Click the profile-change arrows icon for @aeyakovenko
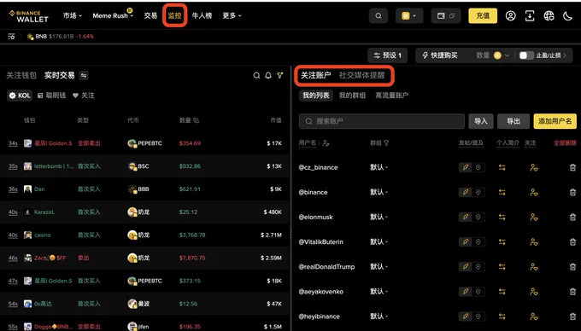 [502, 292]
